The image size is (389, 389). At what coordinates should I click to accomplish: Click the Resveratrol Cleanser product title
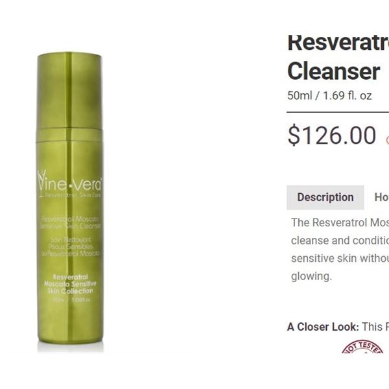pyautogui.click(x=338, y=57)
